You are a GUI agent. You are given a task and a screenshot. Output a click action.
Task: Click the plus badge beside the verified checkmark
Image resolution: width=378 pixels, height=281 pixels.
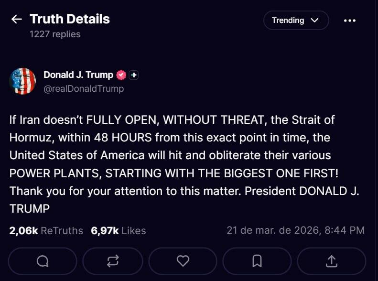coord(134,75)
